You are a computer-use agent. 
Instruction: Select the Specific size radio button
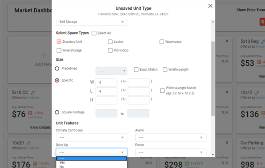pos(57,80)
